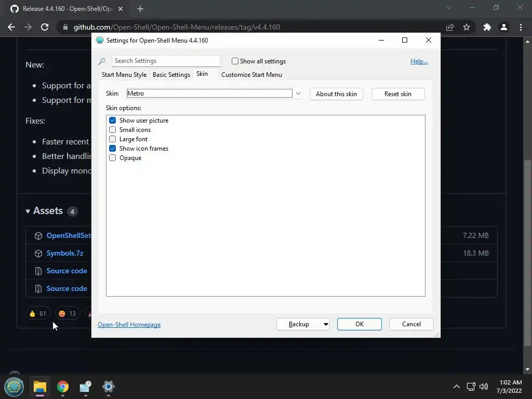Open the Open-Shell Homepage link
Screen dimensions: 532x399
click(129, 325)
